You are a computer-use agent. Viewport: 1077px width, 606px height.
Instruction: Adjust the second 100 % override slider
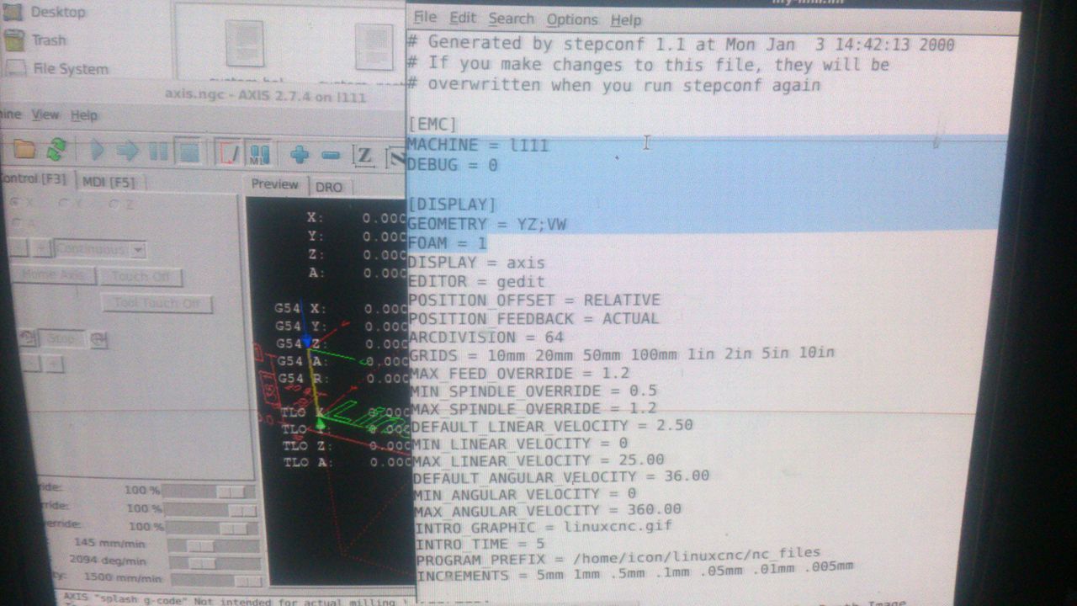pyautogui.click(x=210, y=510)
